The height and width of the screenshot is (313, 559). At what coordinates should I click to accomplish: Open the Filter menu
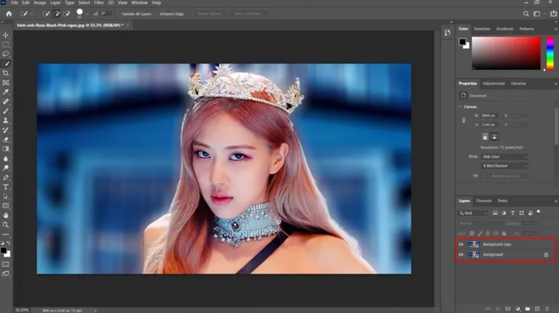pos(99,3)
